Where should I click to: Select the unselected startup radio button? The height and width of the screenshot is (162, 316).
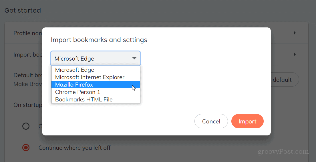tap(26, 126)
